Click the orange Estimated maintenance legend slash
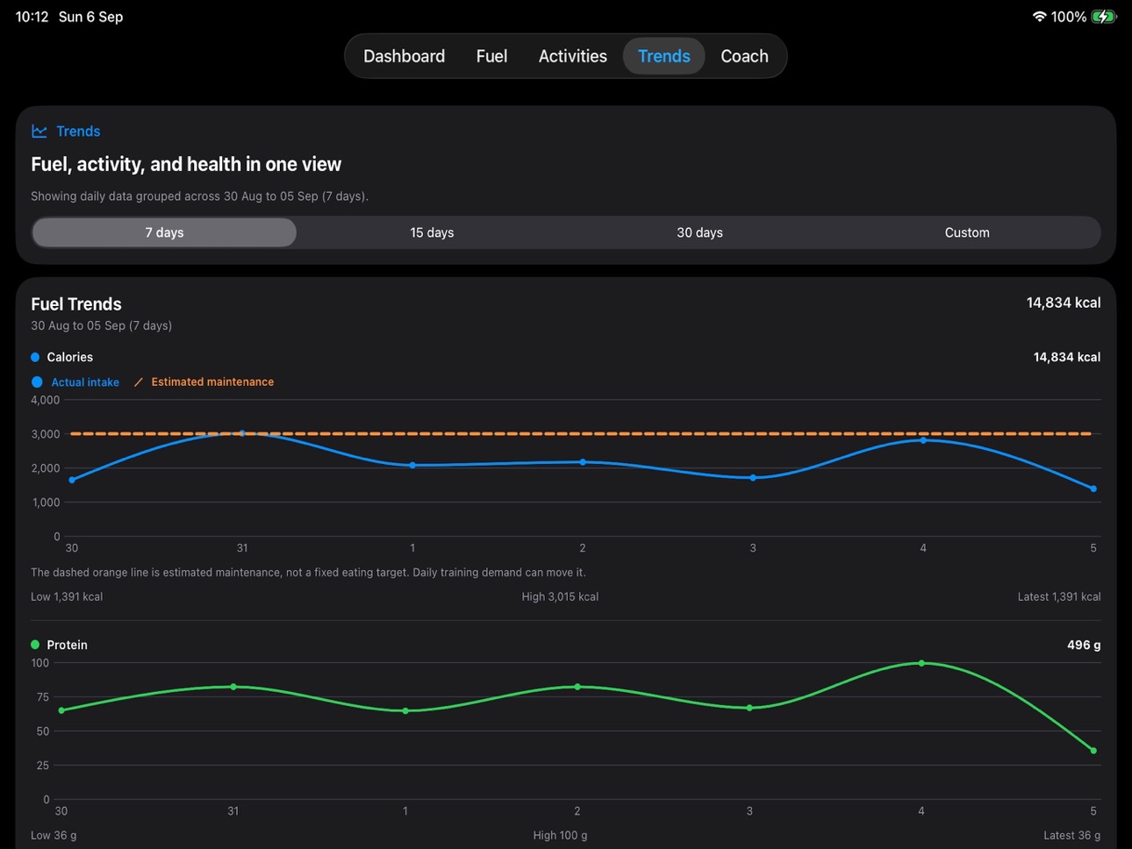The image size is (1132, 849). 139,382
